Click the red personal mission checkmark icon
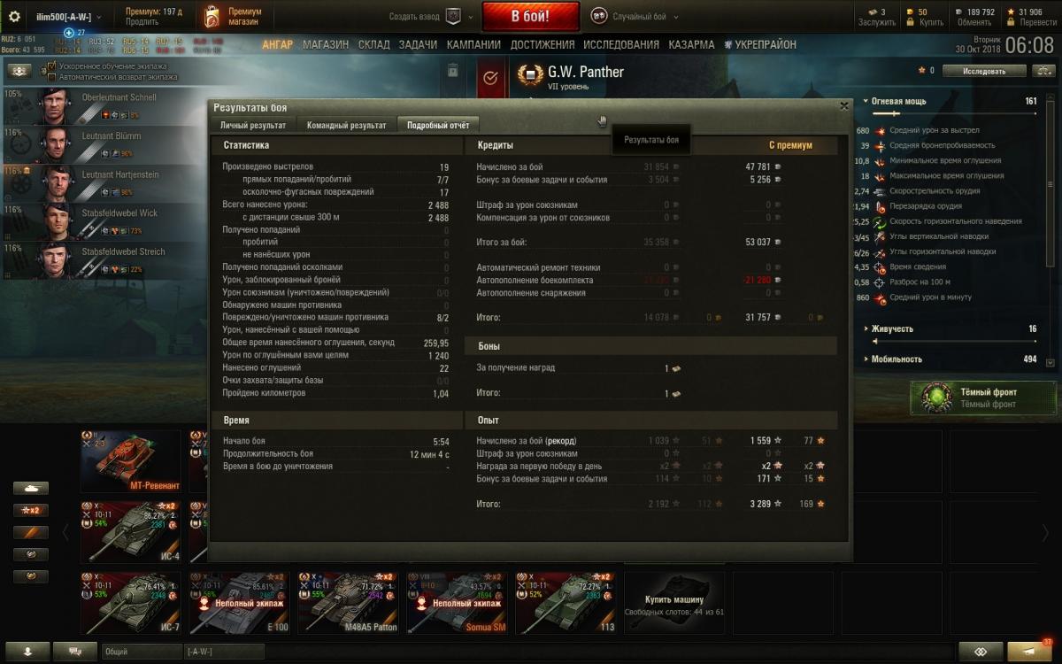1062x664 pixels. click(x=491, y=78)
